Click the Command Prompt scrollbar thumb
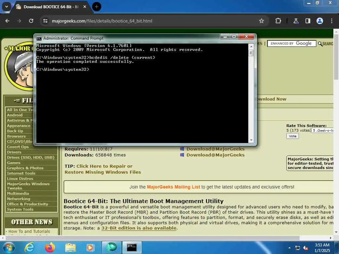Screen dimensions: 339x254 coord(251,53)
